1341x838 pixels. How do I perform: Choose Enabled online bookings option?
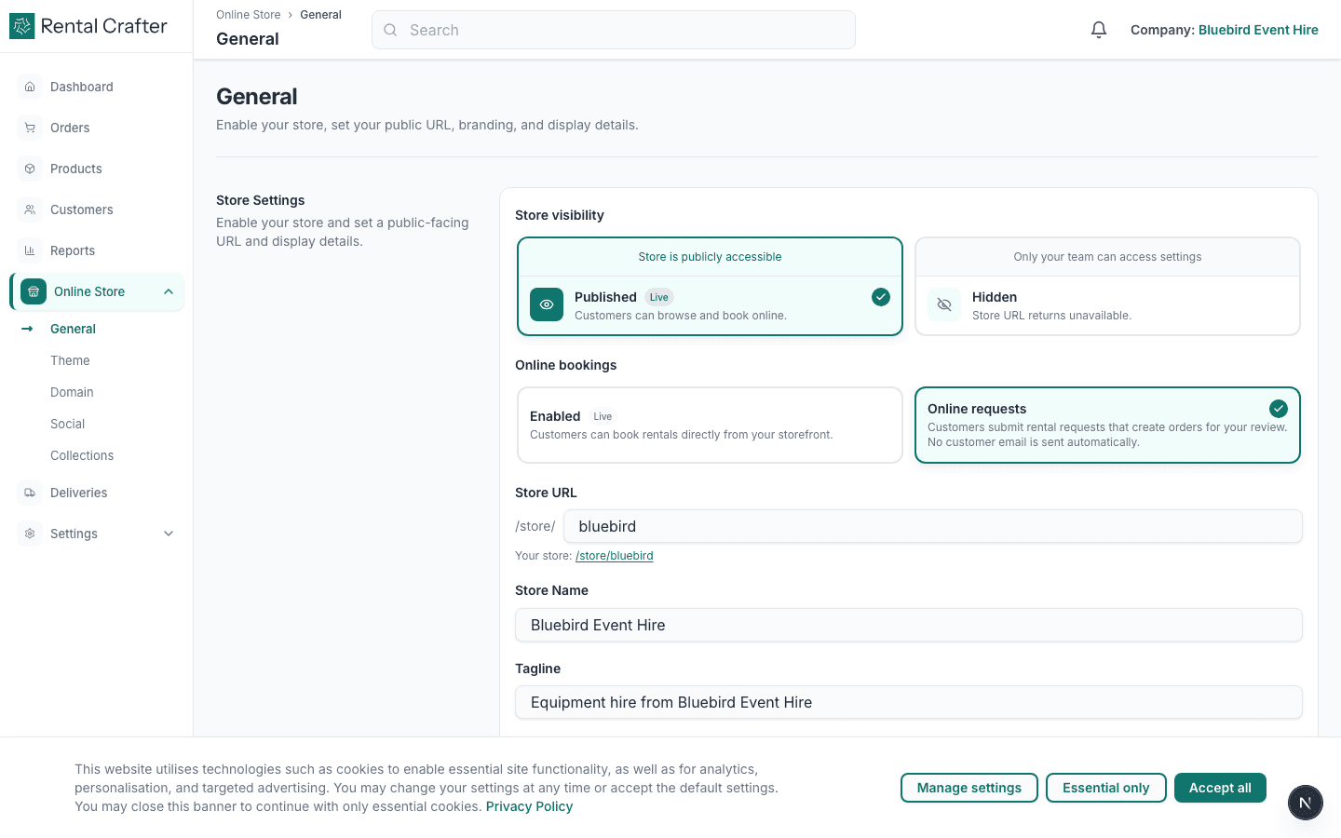click(x=710, y=425)
